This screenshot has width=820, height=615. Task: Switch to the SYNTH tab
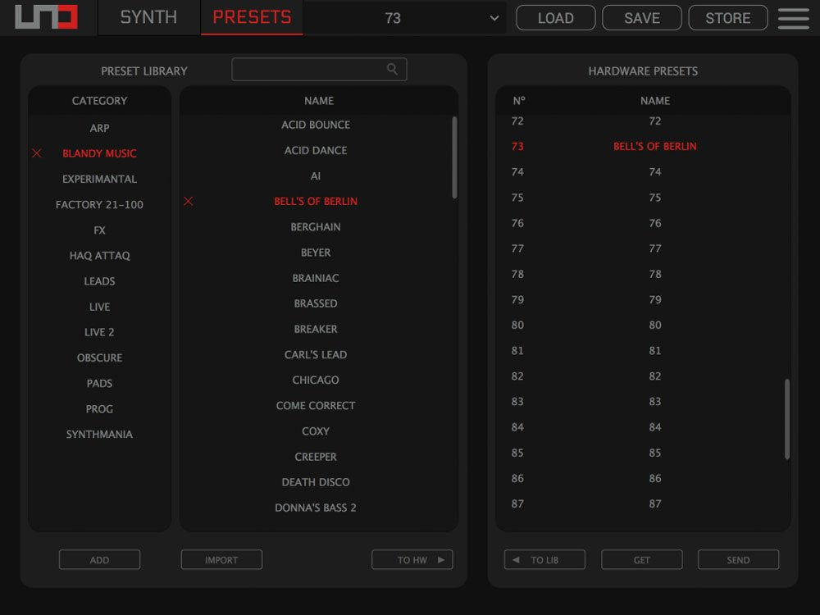click(148, 17)
